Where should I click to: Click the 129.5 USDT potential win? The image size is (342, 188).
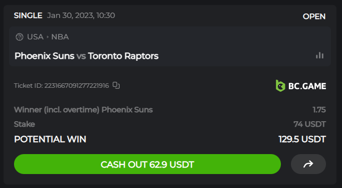pos(302,139)
